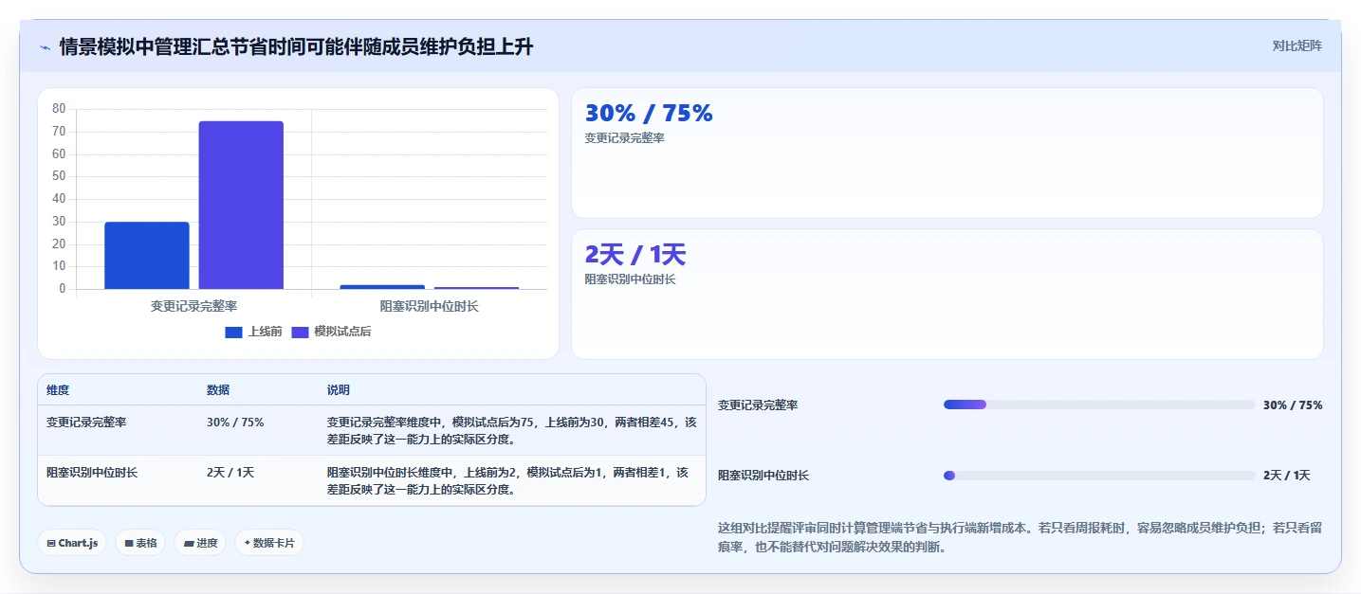Click the 30% / 75% table cell
This screenshot has width=1361, height=594.
(x=235, y=423)
